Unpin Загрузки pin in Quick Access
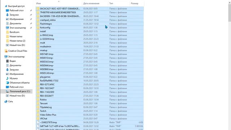This screenshot has height=130, width=231. [31, 15]
